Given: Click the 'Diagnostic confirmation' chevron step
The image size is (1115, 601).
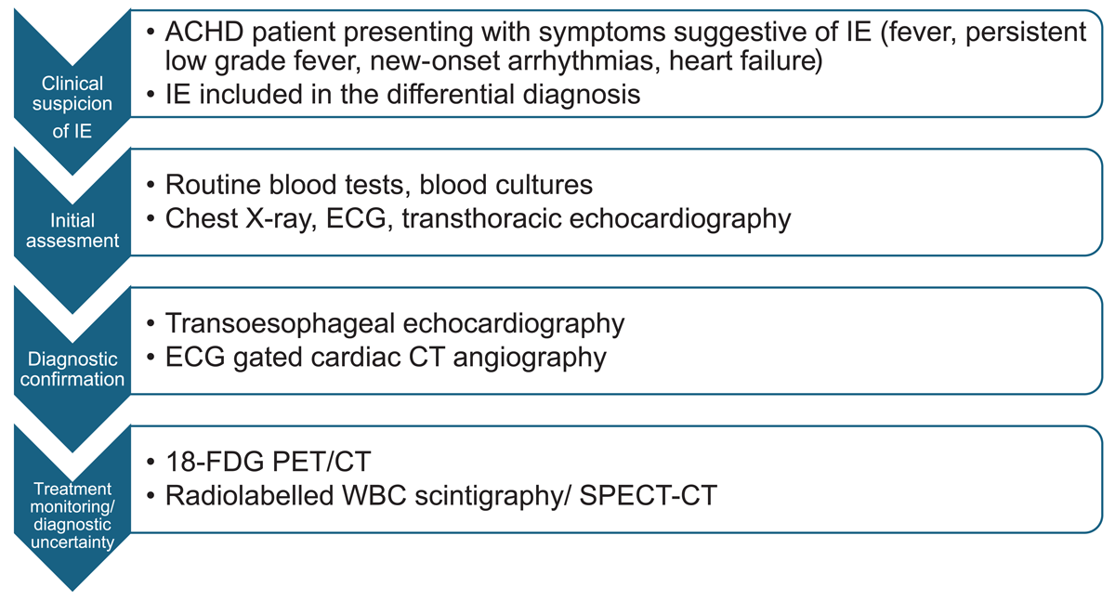Looking at the screenshot, I should [72, 369].
